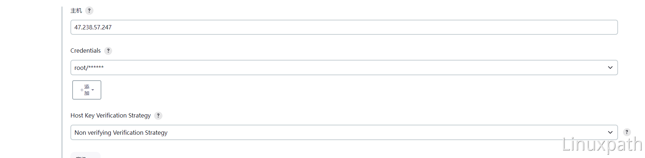Click the chevron of the verification strategy selector
645x158 pixels.
610,133
